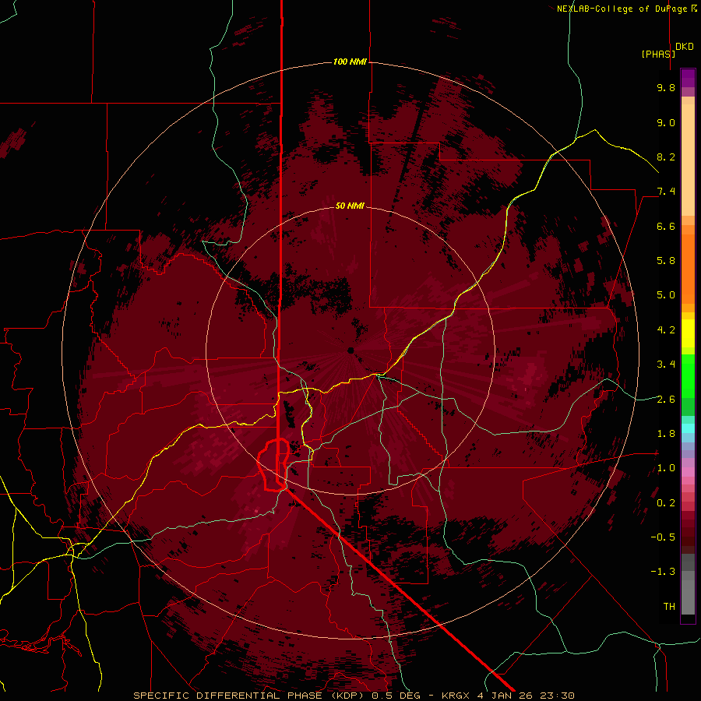Click the 2.6 value on the color scale
This screenshot has height=701, width=701.
tap(666, 400)
